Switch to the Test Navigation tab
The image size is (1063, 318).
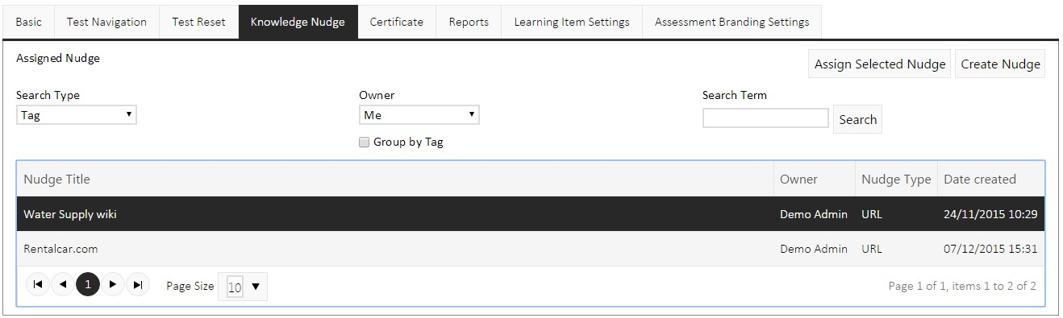pyautogui.click(x=106, y=22)
